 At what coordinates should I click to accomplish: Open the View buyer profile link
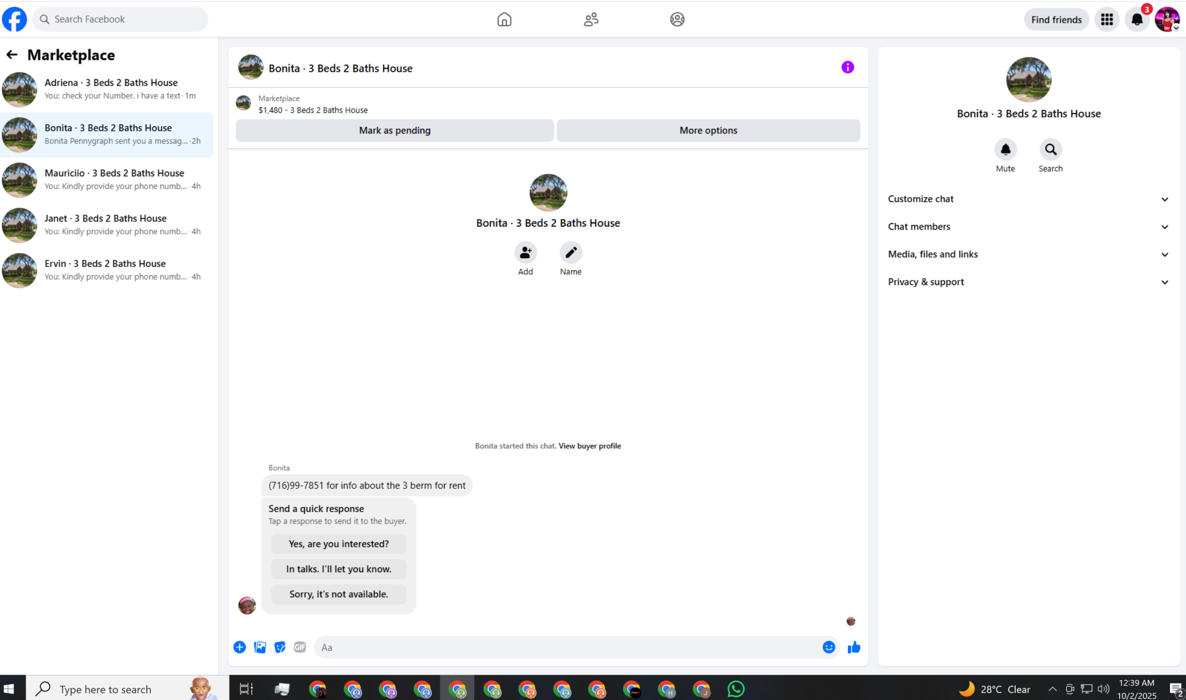pos(589,446)
